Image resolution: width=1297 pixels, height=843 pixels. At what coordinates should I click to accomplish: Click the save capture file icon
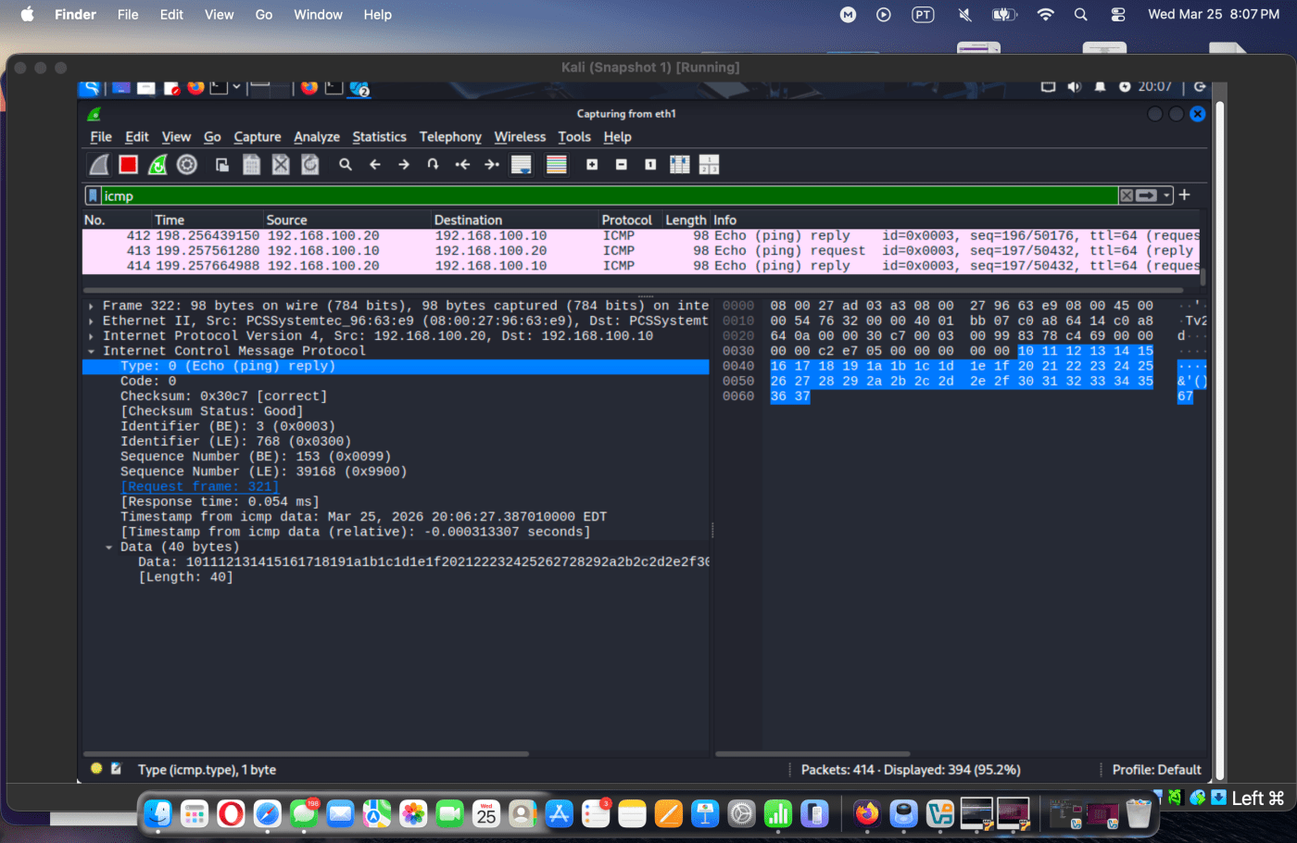pos(251,165)
